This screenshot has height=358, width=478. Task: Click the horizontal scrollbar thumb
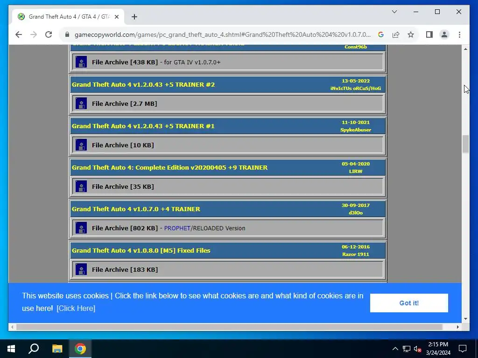pos(229,327)
